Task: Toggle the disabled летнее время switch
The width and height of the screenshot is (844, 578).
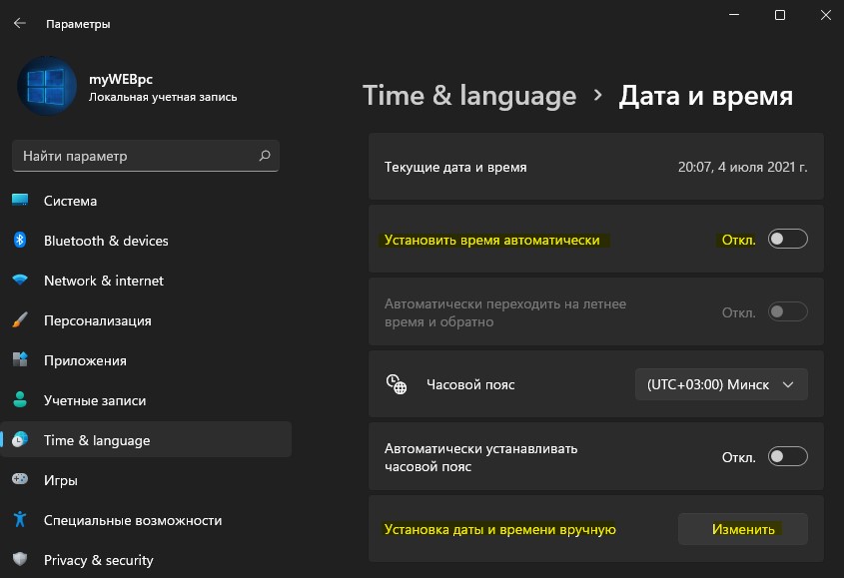Action: (x=787, y=311)
